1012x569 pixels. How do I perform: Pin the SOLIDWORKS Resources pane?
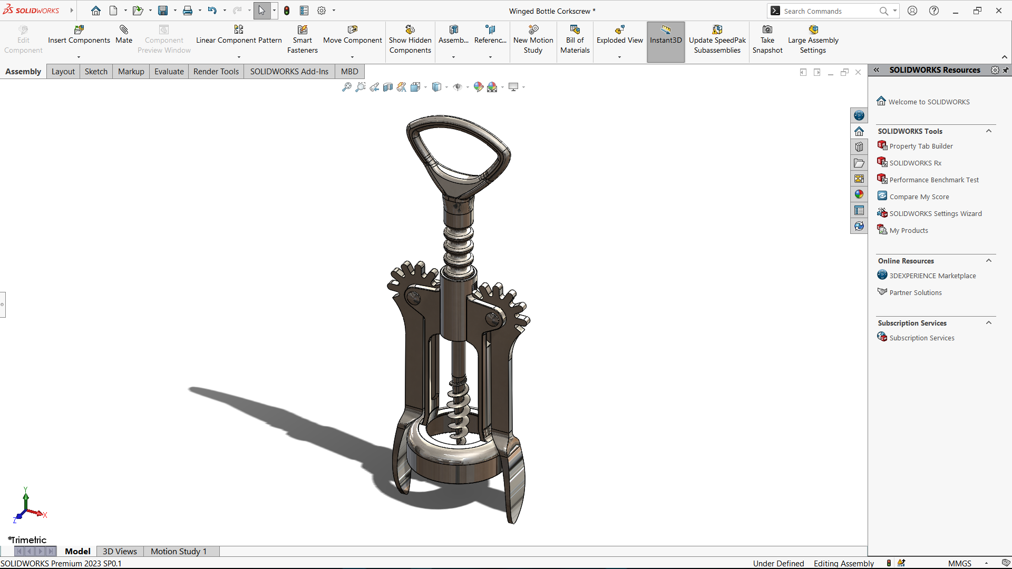point(1006,70)
